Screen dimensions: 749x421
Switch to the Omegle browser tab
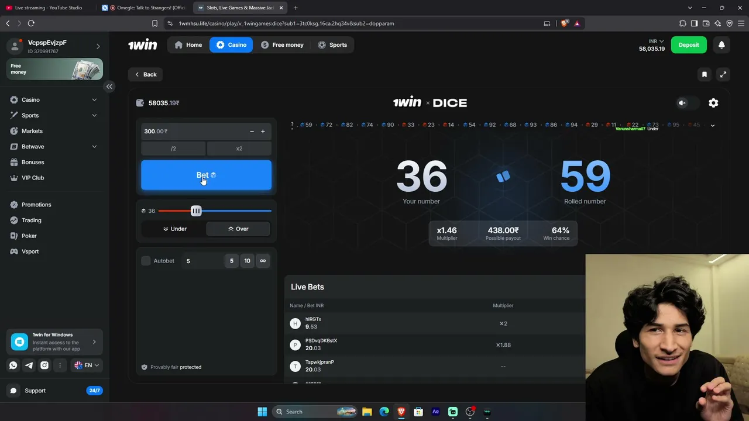[144, 8]
